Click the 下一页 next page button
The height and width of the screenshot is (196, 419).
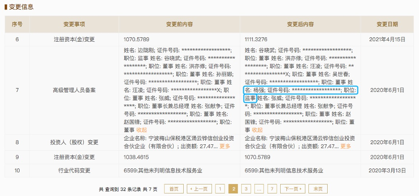(x=293, y=189)
